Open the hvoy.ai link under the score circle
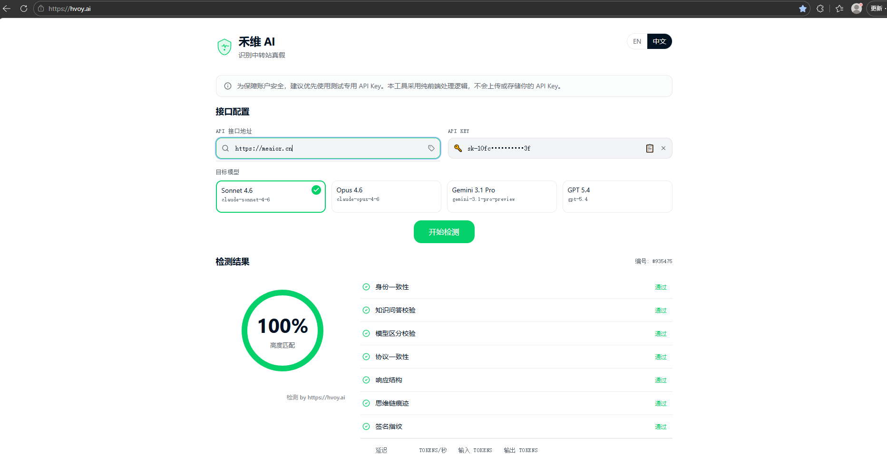Image resolution: width=887 pixels, height=454 pixels. (326, 397)
